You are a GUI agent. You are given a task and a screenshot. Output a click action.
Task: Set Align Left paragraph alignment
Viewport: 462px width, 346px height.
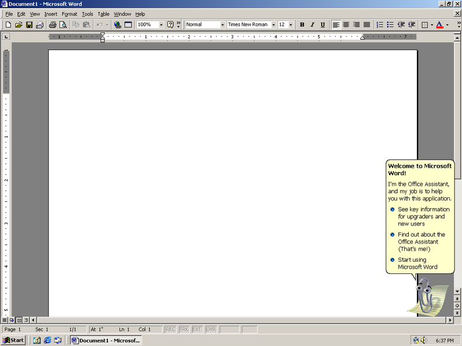click(x=336, y=25)
